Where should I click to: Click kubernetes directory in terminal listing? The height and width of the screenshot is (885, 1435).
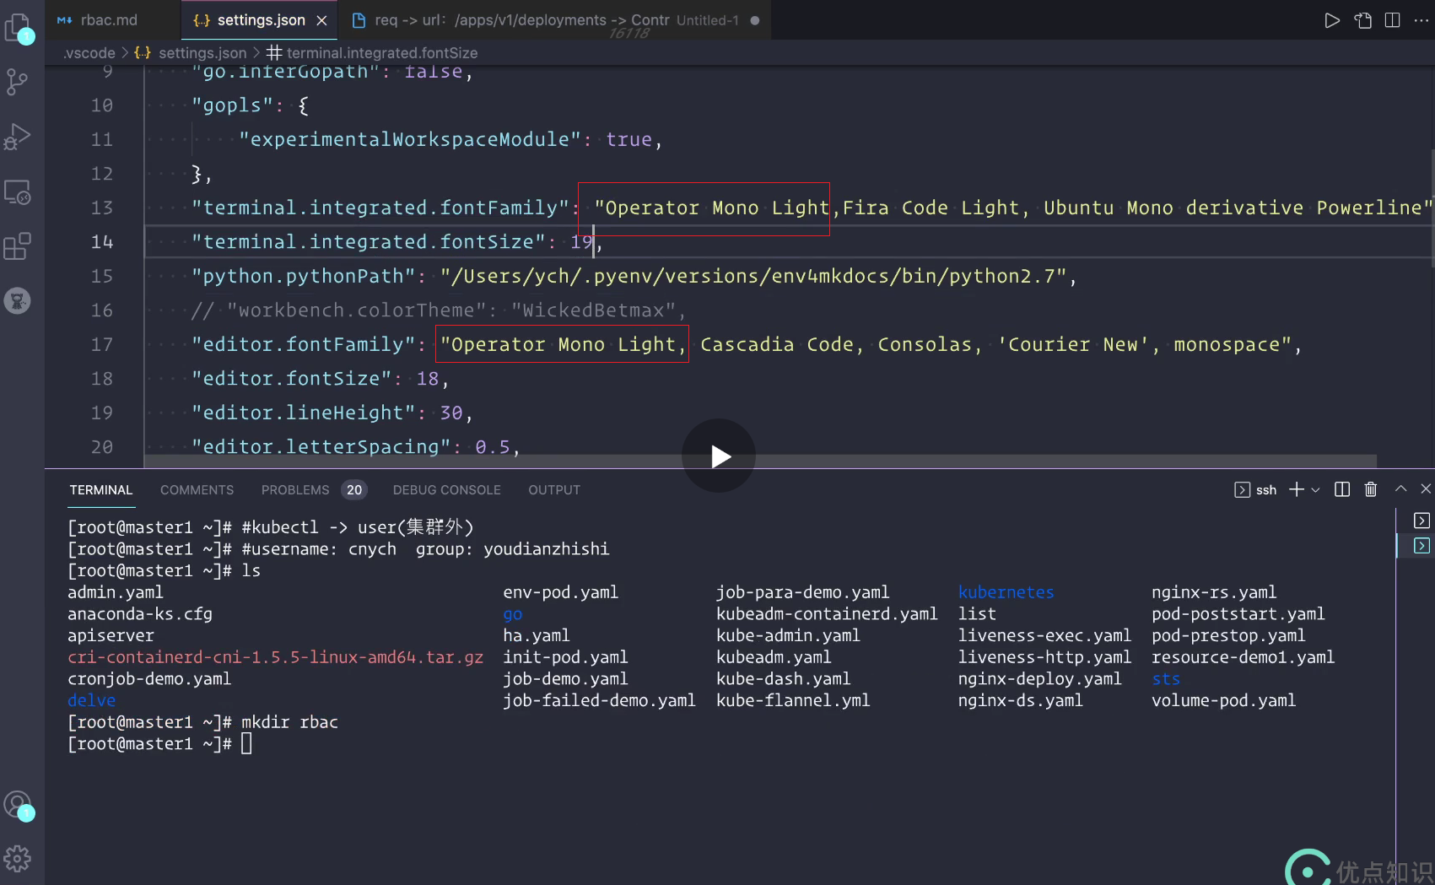[1006, 592]
